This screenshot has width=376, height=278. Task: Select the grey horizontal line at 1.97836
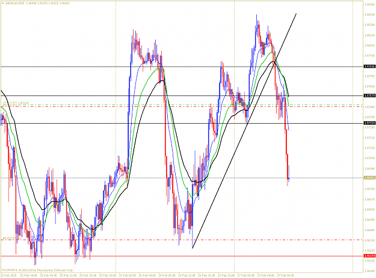click(x=182, y=67)
